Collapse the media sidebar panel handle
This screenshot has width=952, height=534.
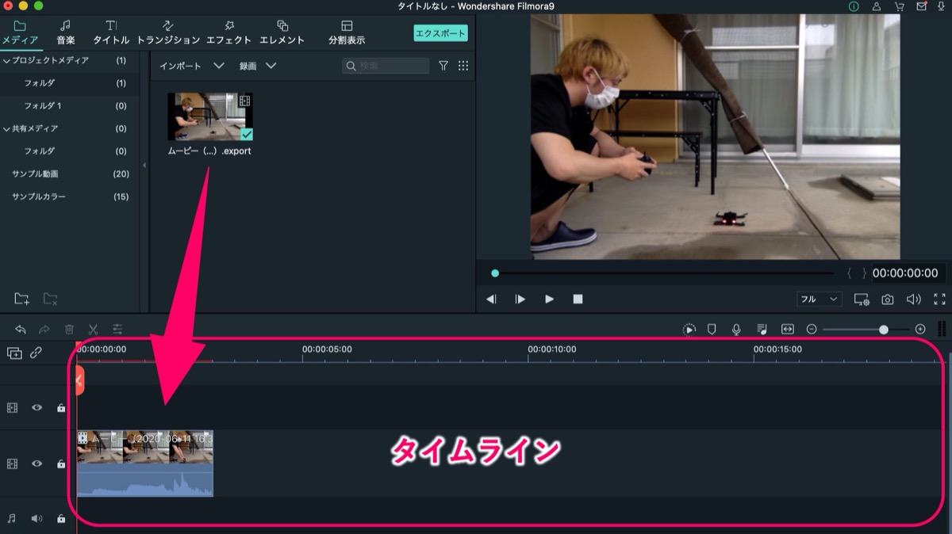pyautogui.click(x=144, y=165)
